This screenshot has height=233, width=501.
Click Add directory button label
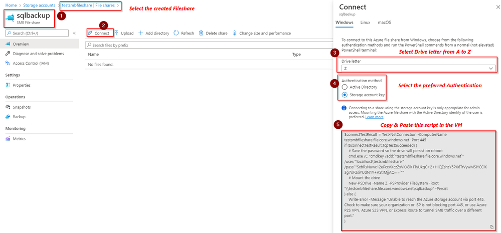coord(157,33)
